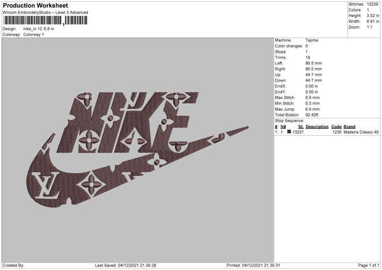This screenshot has height=270, width=382.
Task: Click the LV monogram in the swoosh
Action: pos(46,185)
